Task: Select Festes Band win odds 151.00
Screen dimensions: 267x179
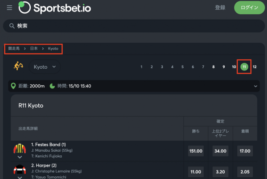Action: (196, 151)
